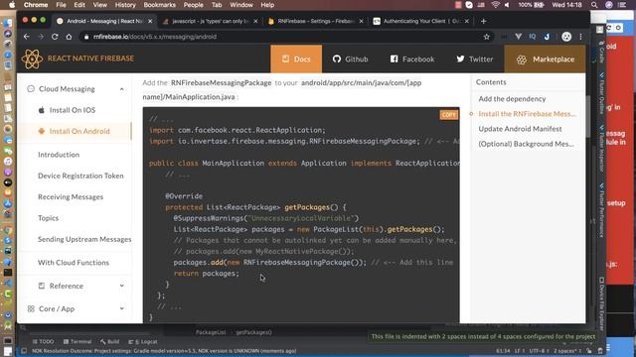Reload the current page
The image size is (636, 357).
coord(55,37)
